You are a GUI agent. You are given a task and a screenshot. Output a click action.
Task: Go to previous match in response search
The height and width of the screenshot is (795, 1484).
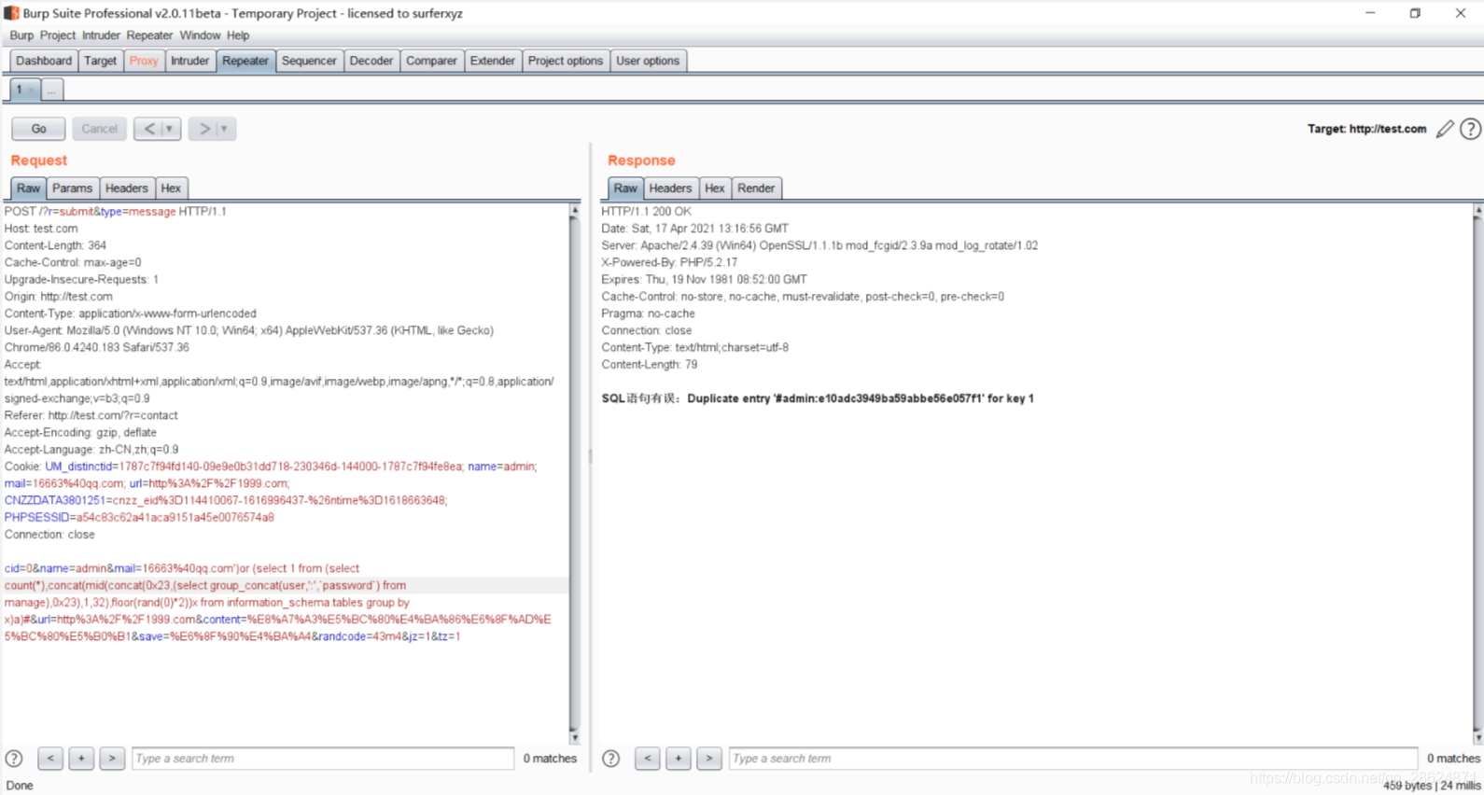(x=648, y=759)
